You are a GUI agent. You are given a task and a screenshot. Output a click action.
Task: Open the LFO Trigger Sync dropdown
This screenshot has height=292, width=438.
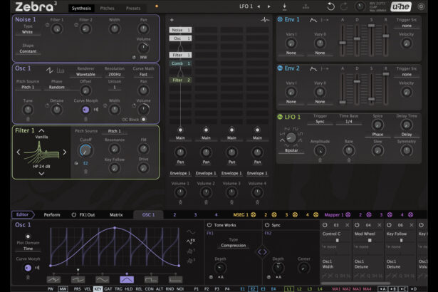tap(320, 122)
